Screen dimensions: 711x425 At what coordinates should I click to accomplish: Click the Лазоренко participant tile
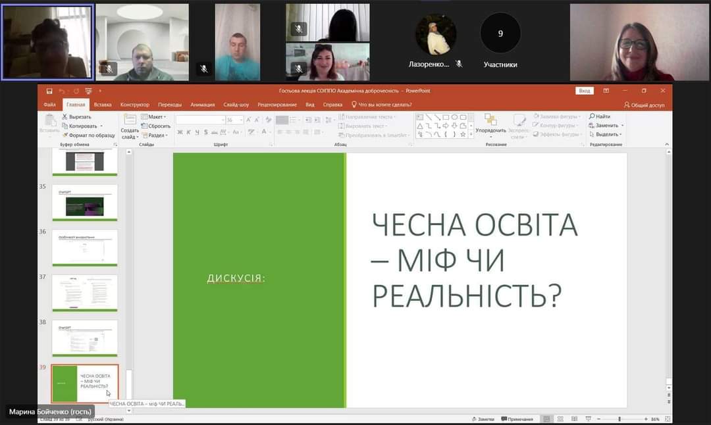pyautogui.click(x=436, y=41)
